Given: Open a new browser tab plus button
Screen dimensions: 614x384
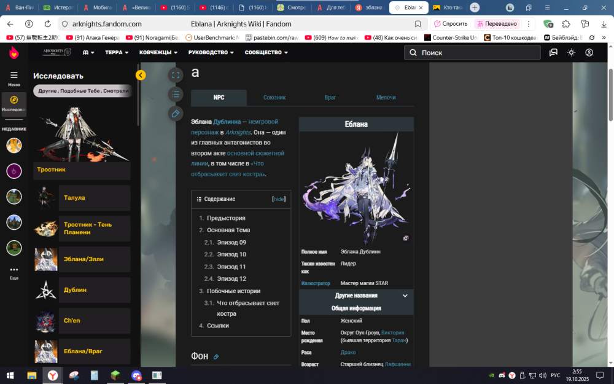Looking at the screenshot, I should 475,7.
